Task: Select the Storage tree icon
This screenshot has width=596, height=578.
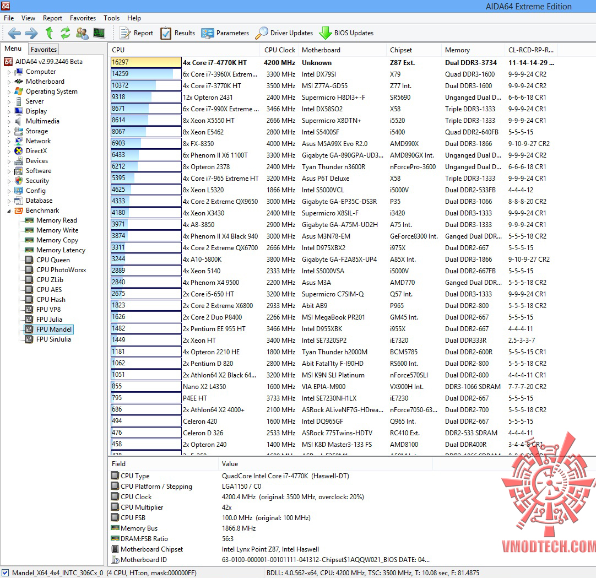Action: point(19,131)
